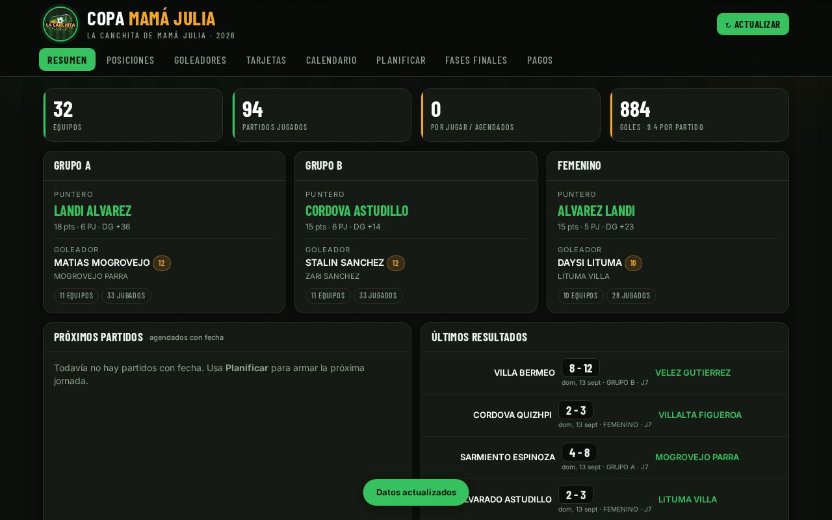Open the Tarjetas tab
Viewport: 832px width, 520px height.
click(x=266, y=60)
